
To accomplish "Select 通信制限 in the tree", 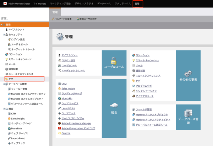I will (13, 69).
